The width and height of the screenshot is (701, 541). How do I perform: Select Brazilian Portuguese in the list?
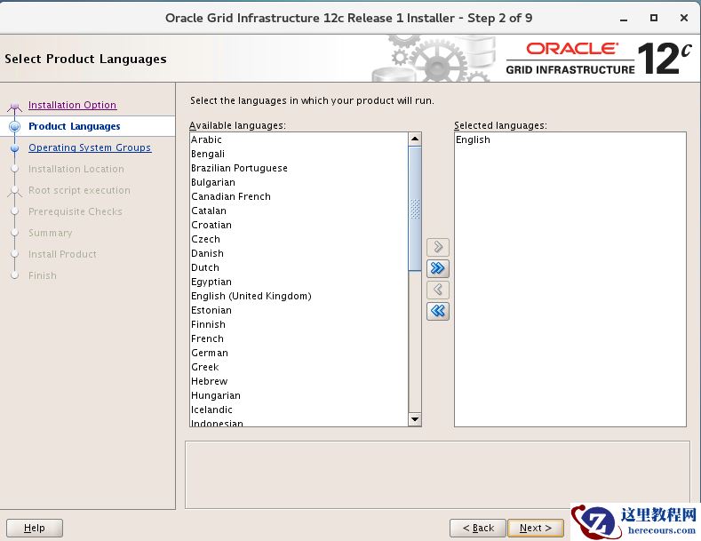tap(299, 168)
